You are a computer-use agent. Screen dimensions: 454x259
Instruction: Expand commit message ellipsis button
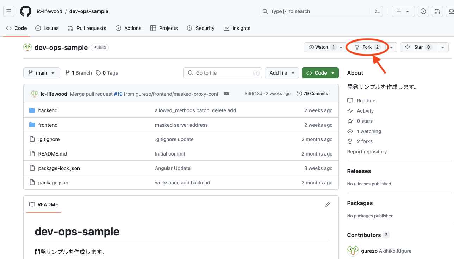[226, 94]
